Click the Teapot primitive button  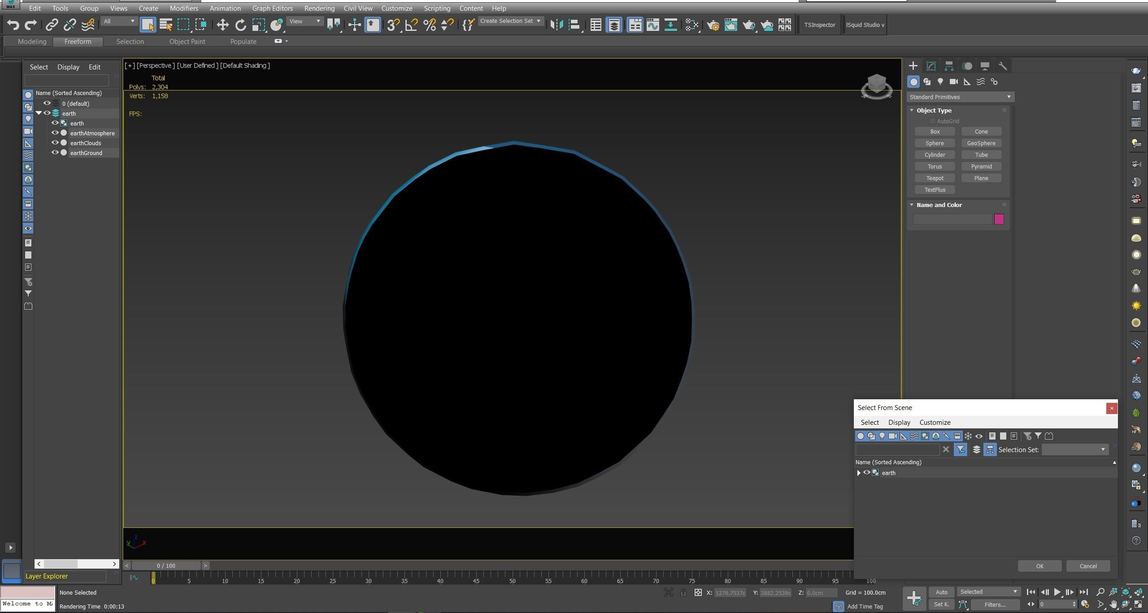935,178
